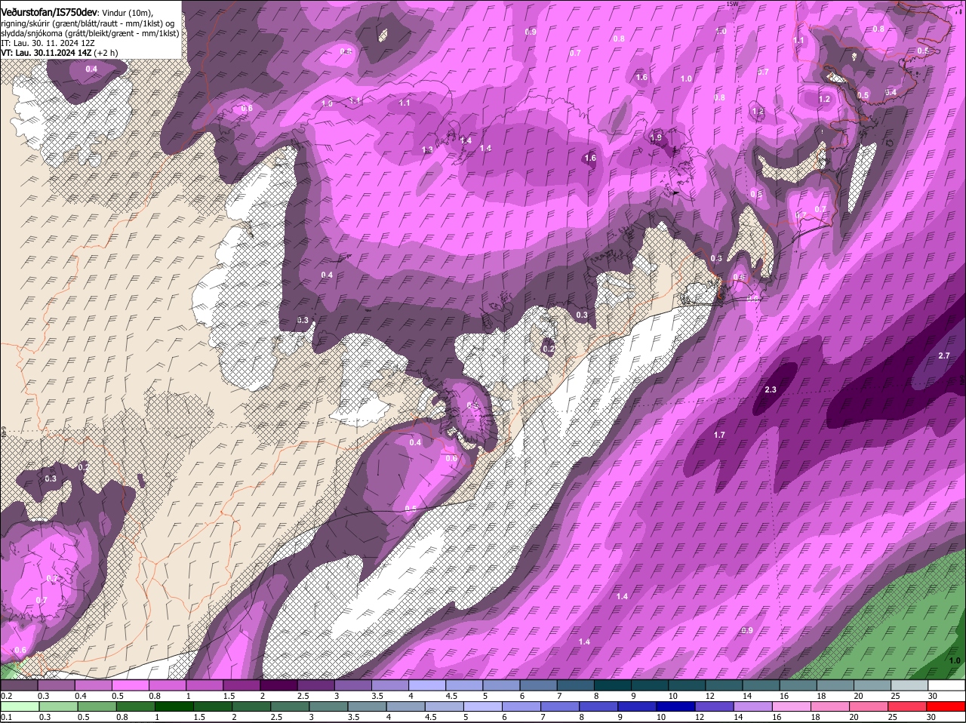Select white upper legend swatch labeled 30
Screen dimensions: 966x723
click(947, 685)
